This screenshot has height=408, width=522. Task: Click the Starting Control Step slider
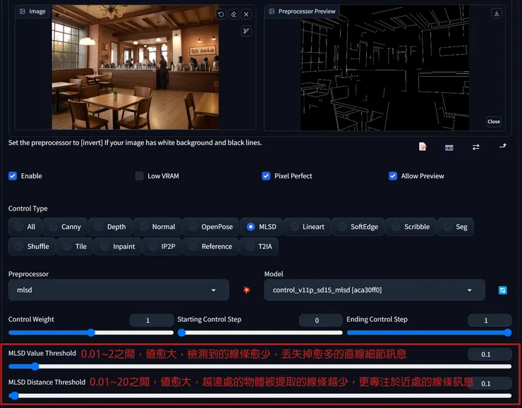point(260,333)
